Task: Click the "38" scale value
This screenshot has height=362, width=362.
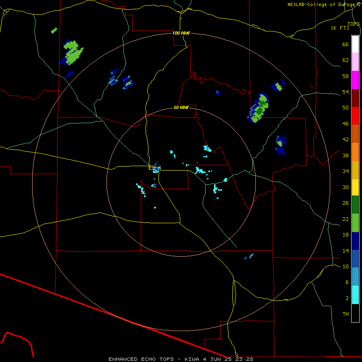Action: click(x=346, y=155)
